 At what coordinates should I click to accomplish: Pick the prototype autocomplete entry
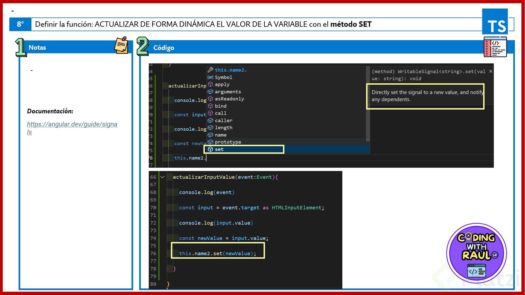pyautogui.click(x=228, y=142)
